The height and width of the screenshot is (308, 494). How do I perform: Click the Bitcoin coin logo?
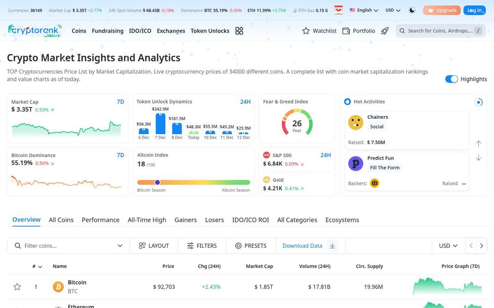point(58,287)
